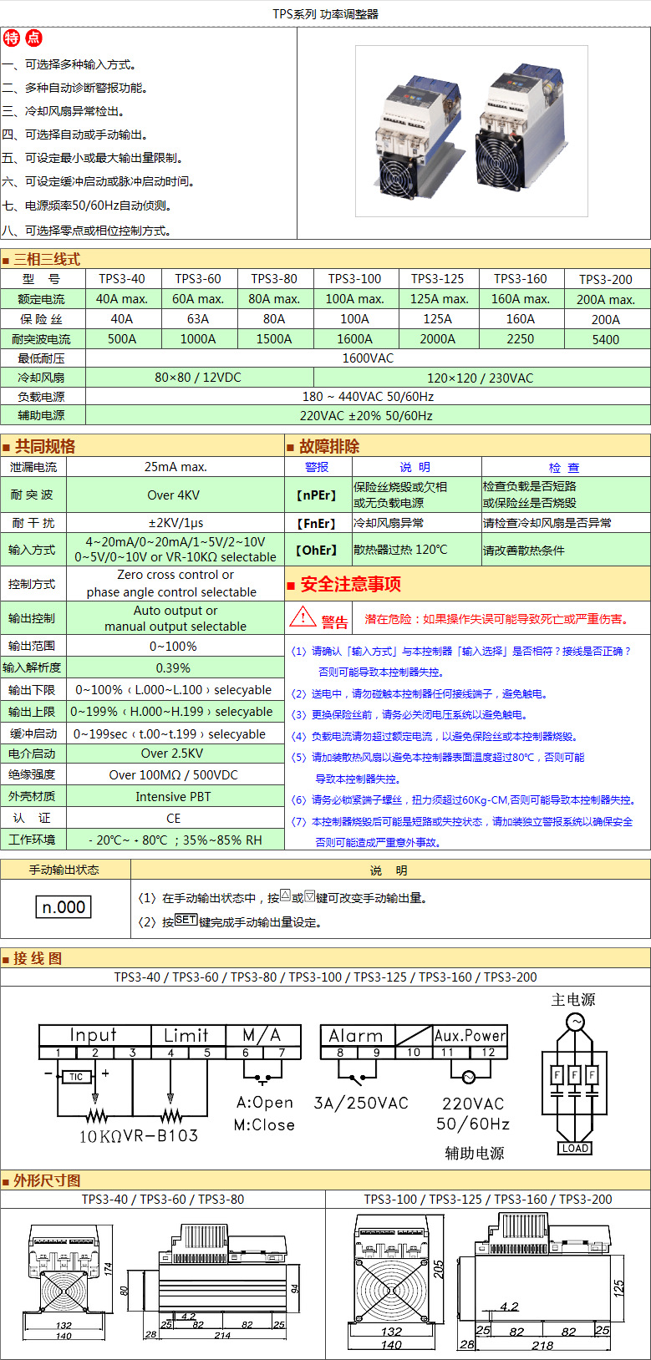Click the 25mA max. leakage current value
This screenshot has width=651, height=1360.
[175, 467]
